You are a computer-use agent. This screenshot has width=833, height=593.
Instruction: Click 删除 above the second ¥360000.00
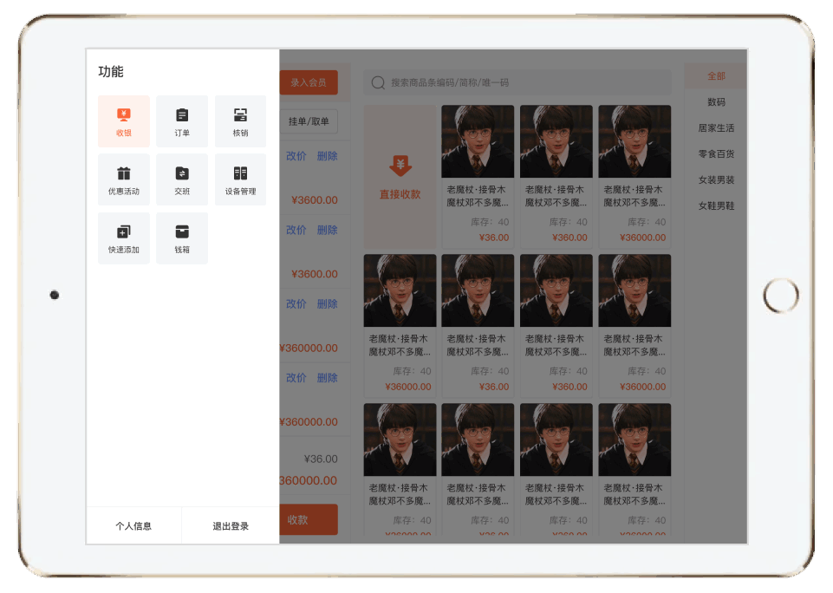(328, 378)
